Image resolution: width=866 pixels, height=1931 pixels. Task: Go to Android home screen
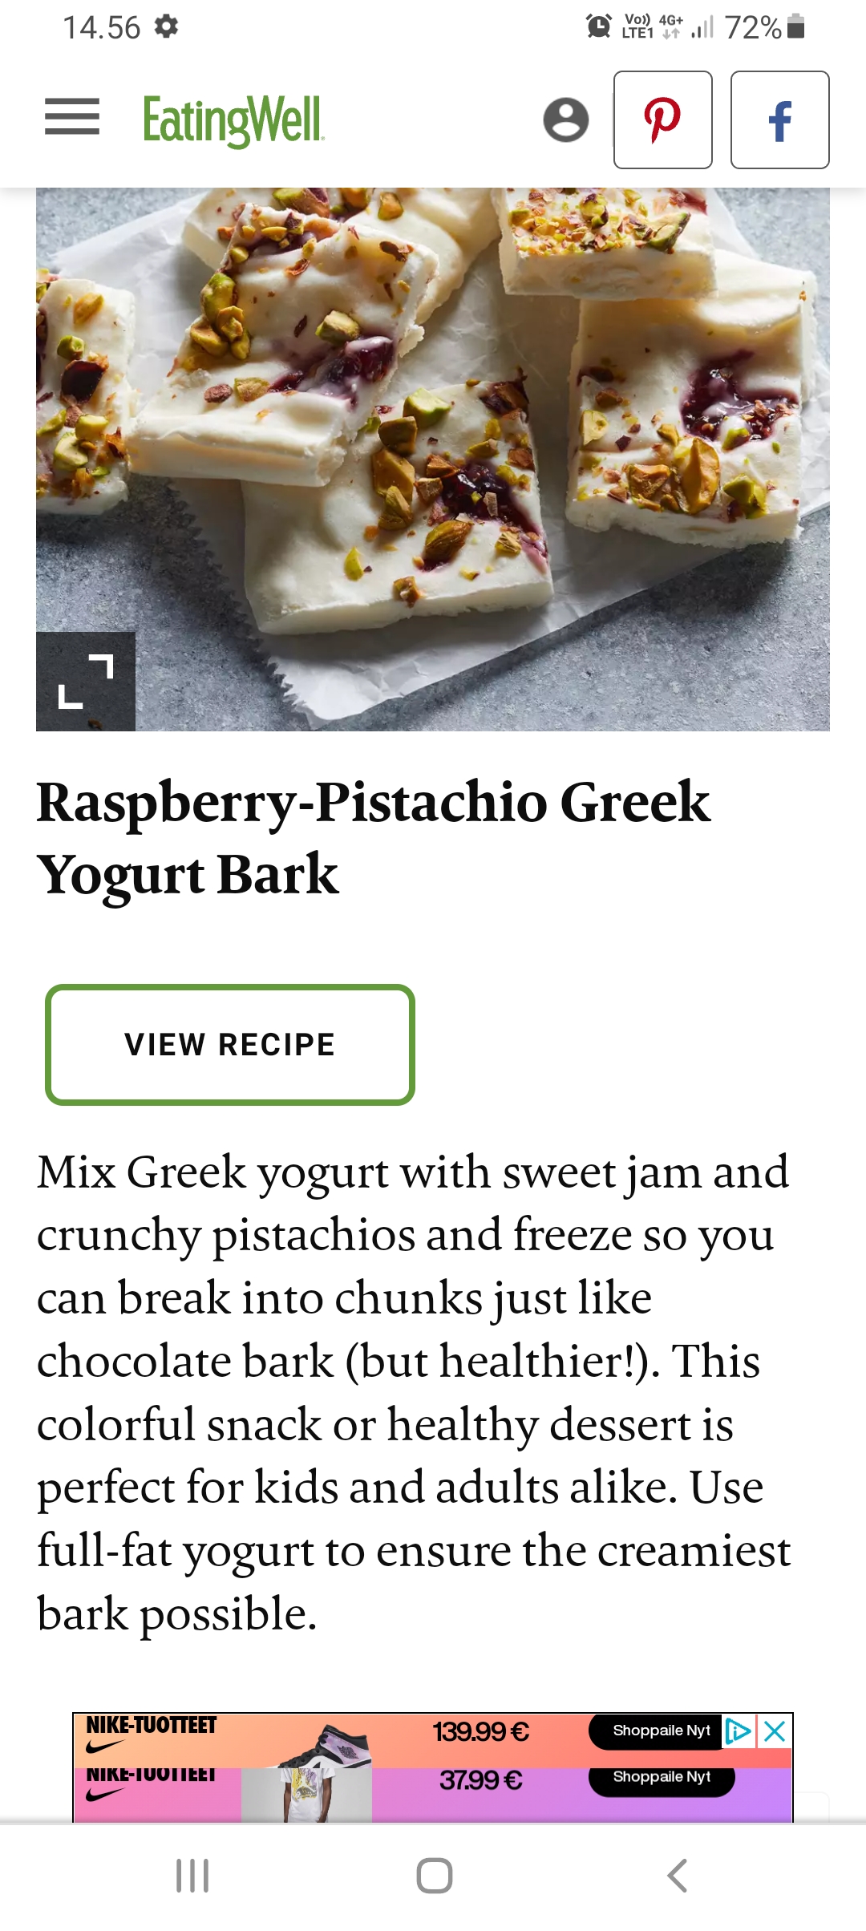pyautogui.click(x=434, y=1876)
